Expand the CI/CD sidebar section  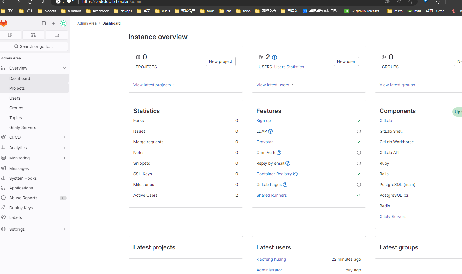(x=64, y=137)
